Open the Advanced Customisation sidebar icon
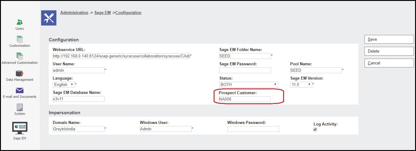416x151 pixels. click(20, 56)
